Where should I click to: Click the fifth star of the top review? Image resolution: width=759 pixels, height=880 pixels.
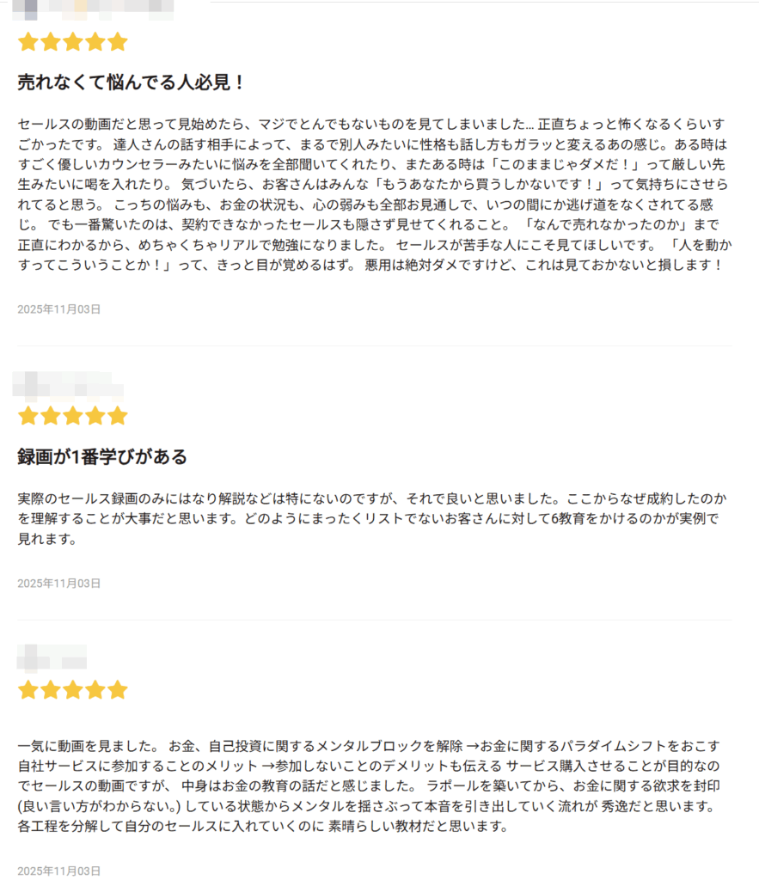point(118,42)
